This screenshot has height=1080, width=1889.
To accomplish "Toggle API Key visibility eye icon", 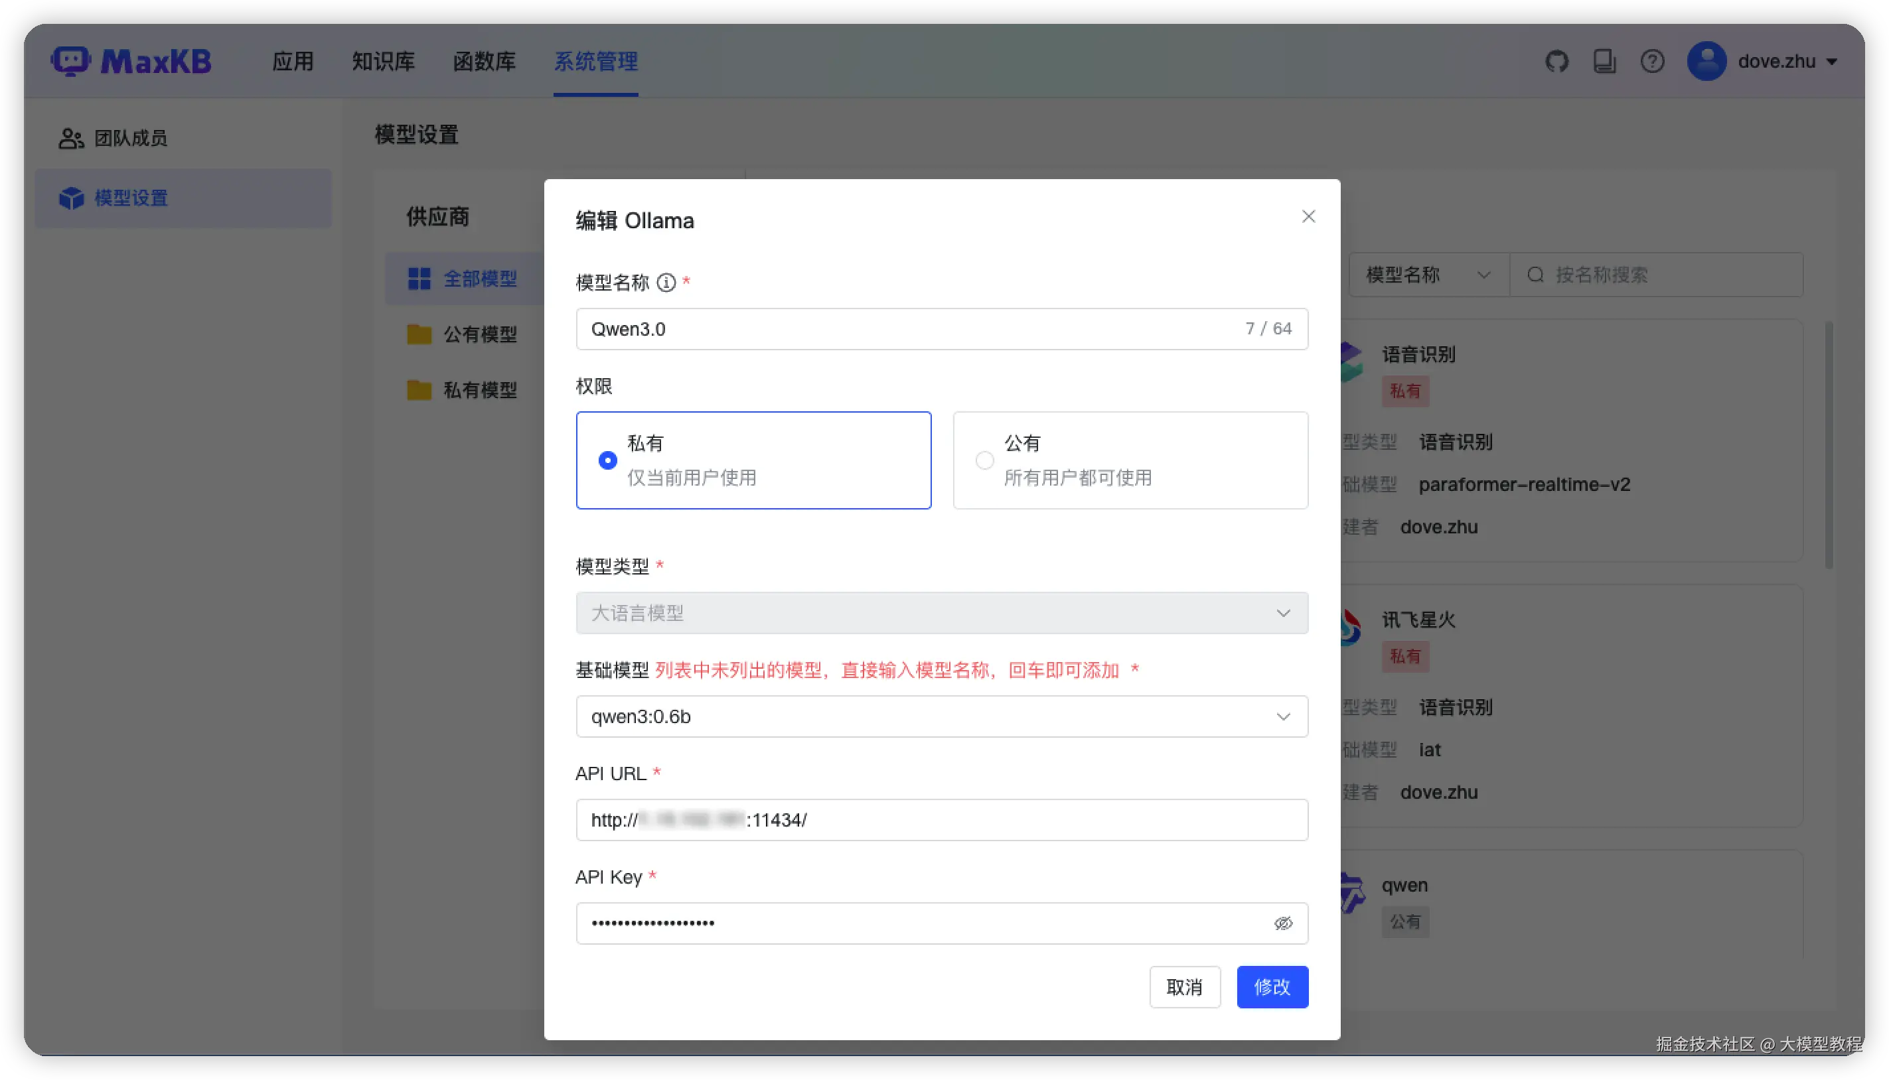I will point(1283,923).
